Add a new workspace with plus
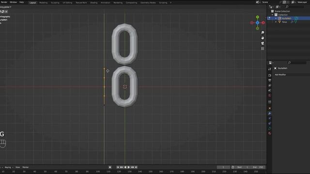 pos(170,3)
